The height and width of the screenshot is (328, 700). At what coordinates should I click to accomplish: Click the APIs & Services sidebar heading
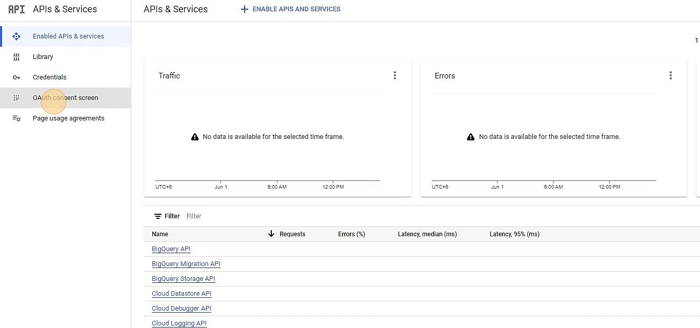[65, 9]
